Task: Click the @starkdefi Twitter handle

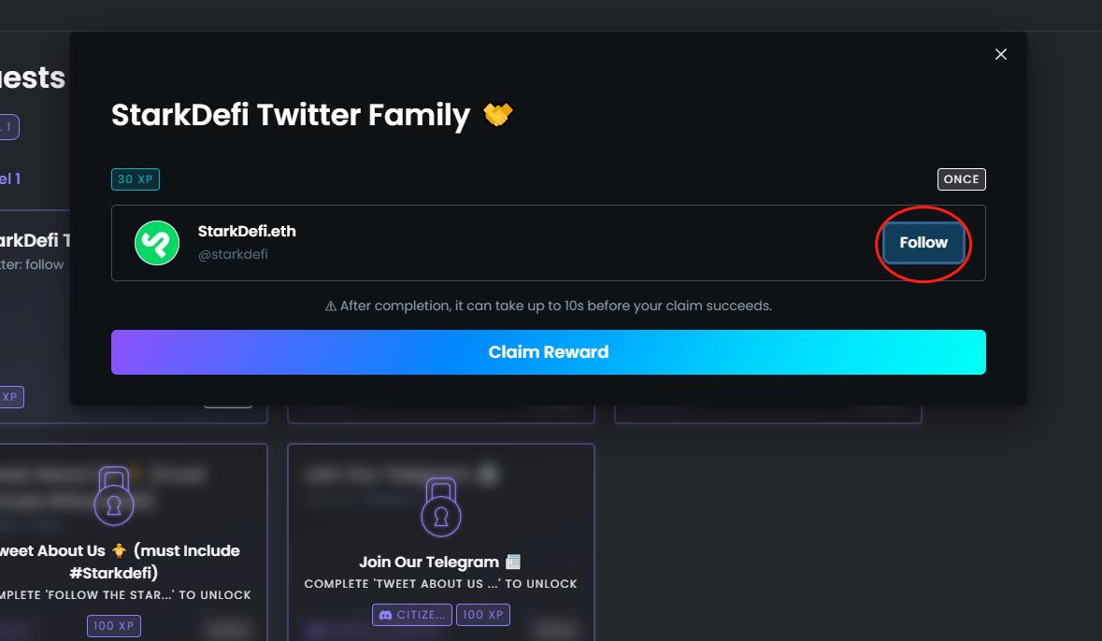Action: click(233, 254)
